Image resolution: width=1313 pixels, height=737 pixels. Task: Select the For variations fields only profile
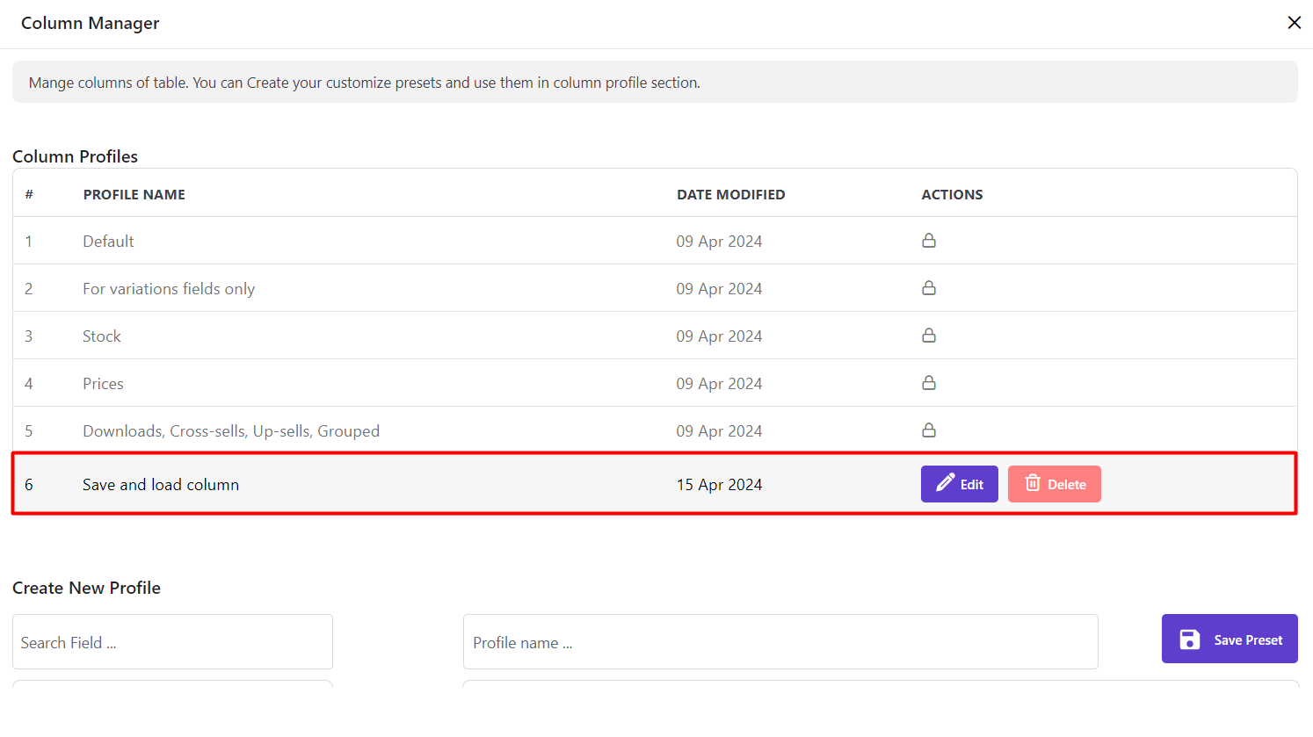pyautogui.click(x=169, y=289)
